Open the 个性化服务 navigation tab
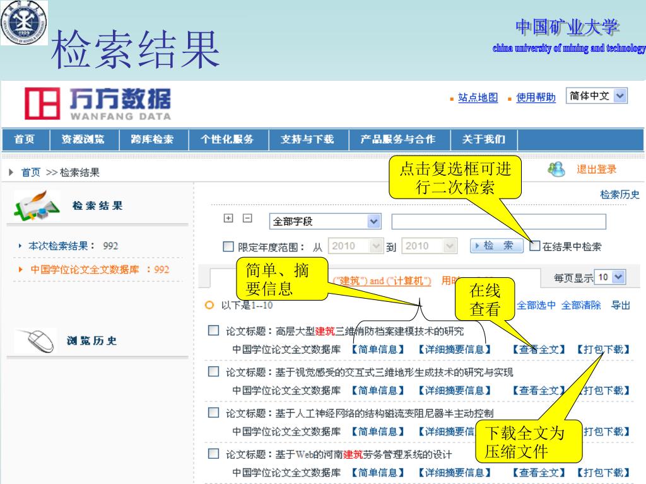 coord(228,139)
